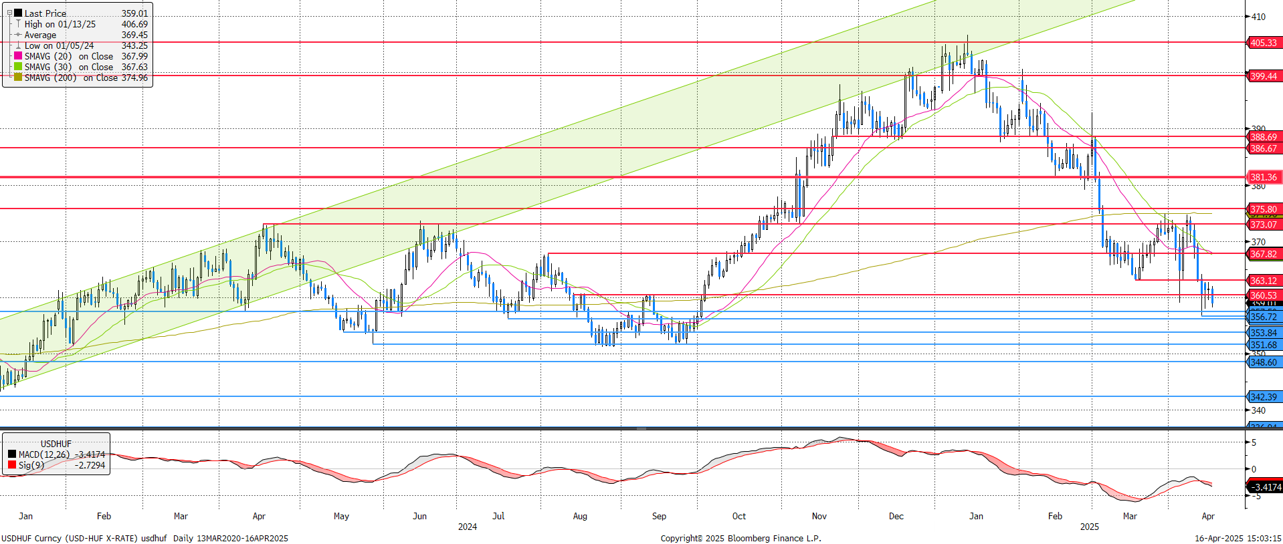Click the black Last Price color swatch
Viewport: 1283px width, 544px height.
pos(18,13)
